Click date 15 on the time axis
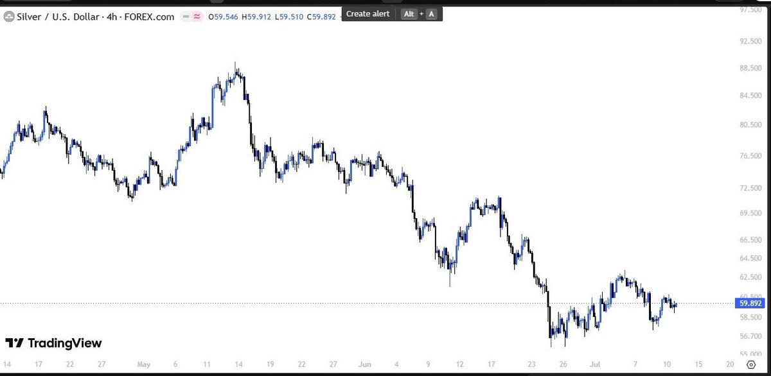This screenshot has height=376, width=771. coord(698,364)
